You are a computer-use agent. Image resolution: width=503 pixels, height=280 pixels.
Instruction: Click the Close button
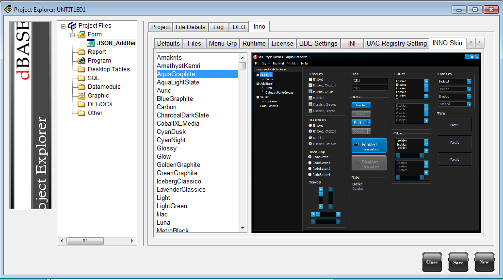(x=432, y=262)
